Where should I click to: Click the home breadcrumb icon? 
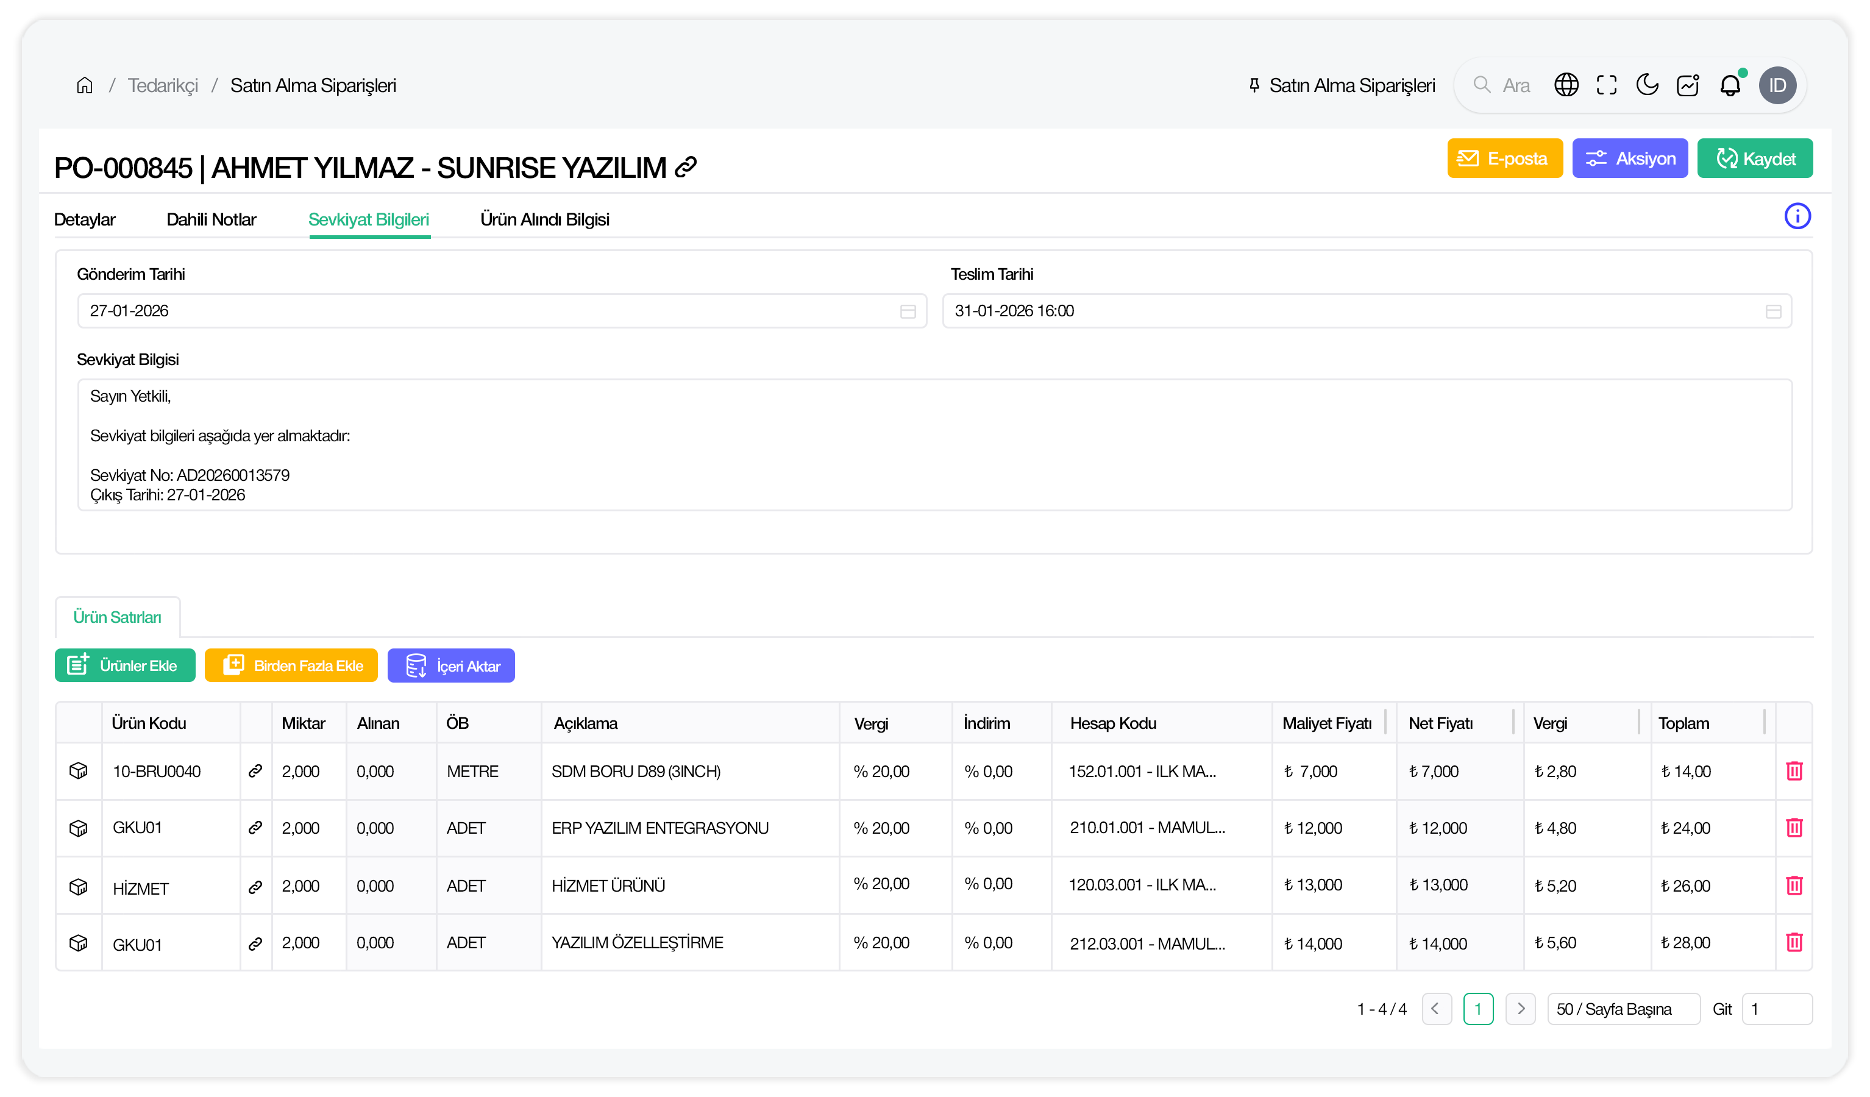(x=85, y=85)
